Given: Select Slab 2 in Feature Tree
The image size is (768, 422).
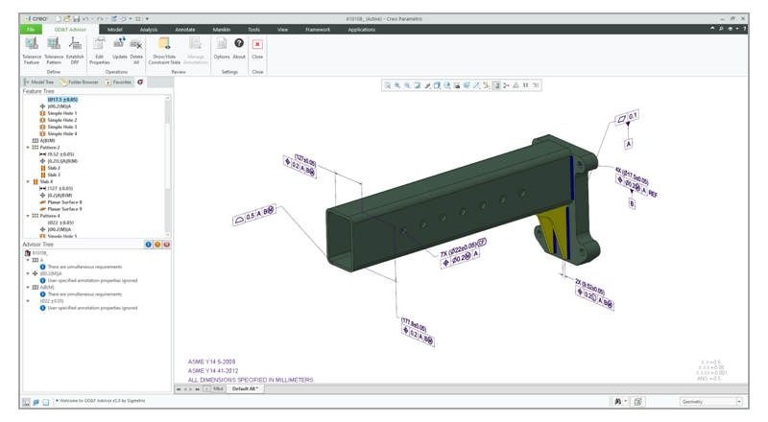Looking at the screenshot, I should [51, 168].
